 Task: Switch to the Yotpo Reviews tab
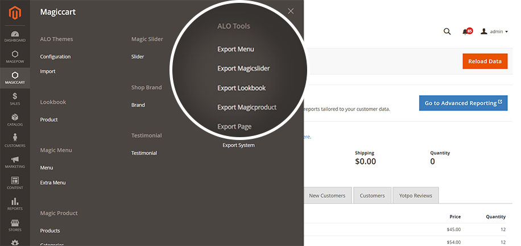coord(415,196)
